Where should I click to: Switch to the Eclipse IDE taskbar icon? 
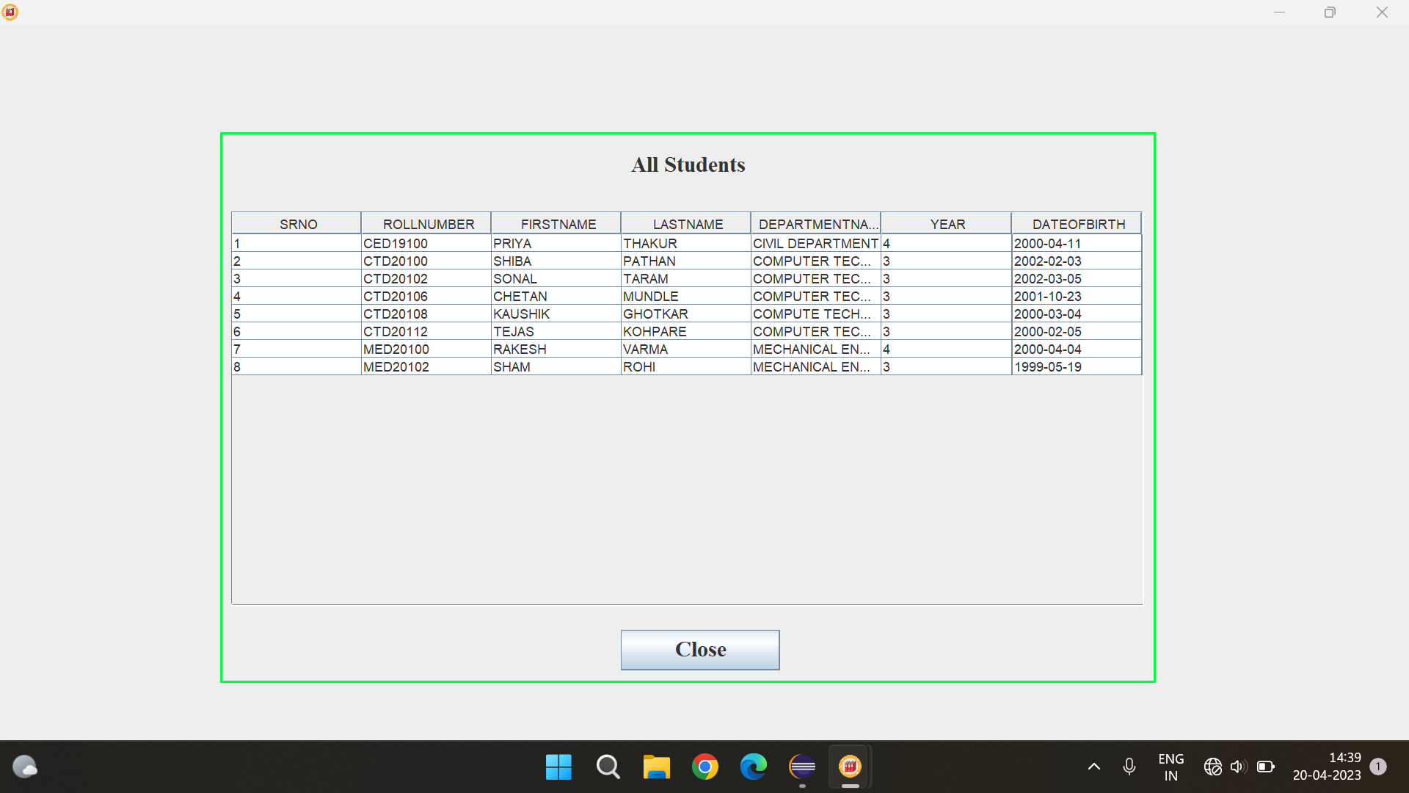pyautogui.click(x=802, y=767)
